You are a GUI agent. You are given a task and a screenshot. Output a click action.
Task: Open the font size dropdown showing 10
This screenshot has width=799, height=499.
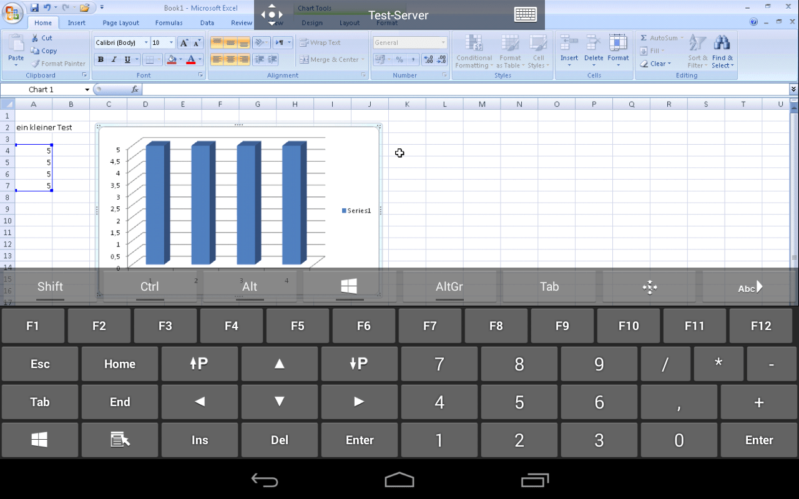(x=172, y=43)
